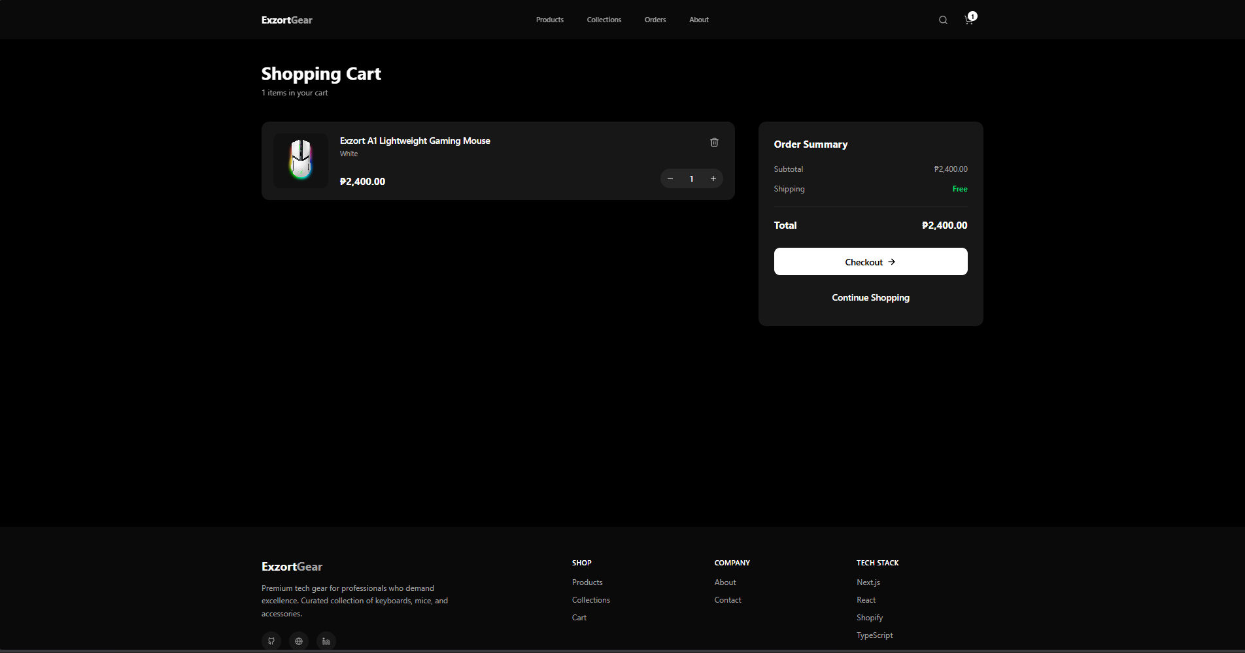Click the globe website icon in the footer
Screen dimensions: 1245x653
tap(299, 641)
